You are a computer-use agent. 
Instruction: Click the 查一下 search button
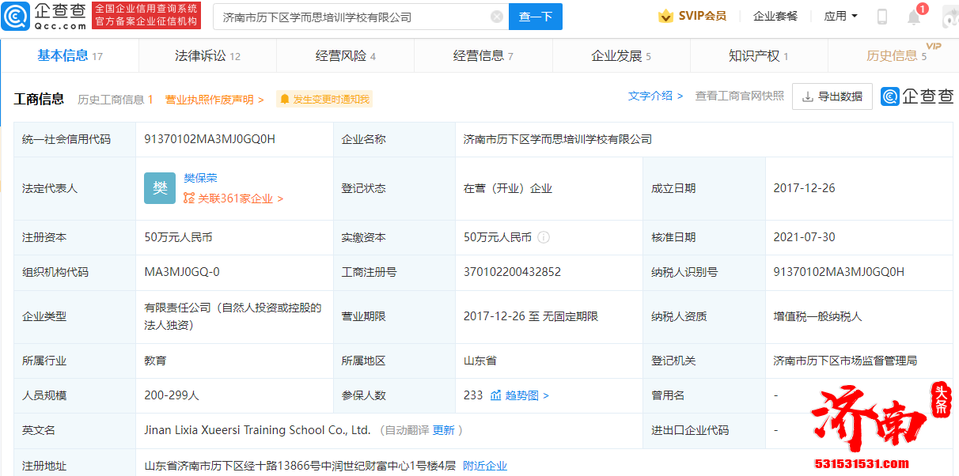point(535,17)
